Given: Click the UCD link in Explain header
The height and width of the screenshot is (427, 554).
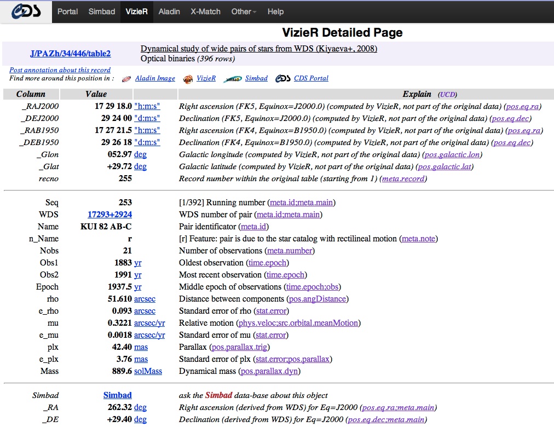Looking at the screenshot, I should 447,95.
